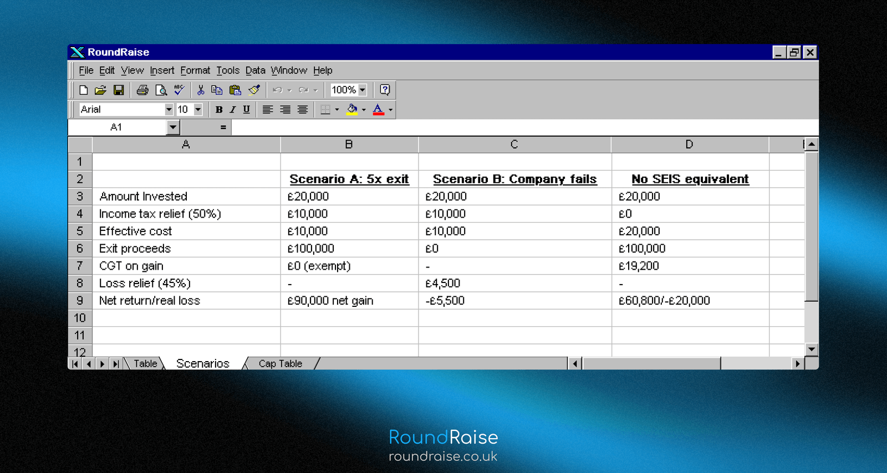This screenshot has width=887, height=473.
Task: Apply the yellow fill color bucket
Action: [352, 110]
